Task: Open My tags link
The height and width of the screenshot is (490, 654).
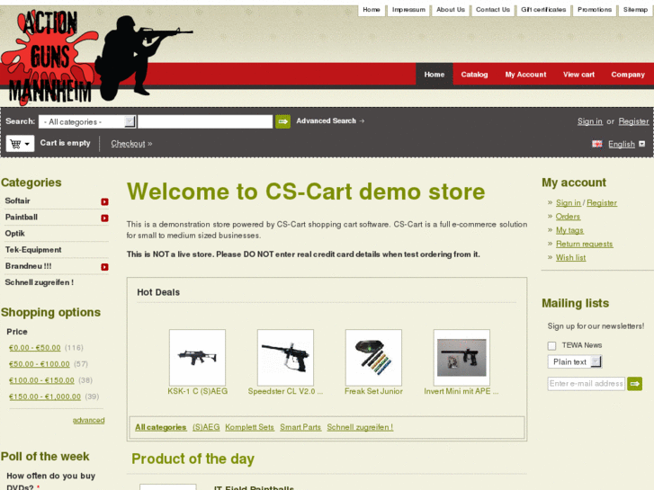Action: [x=569, y=230]
